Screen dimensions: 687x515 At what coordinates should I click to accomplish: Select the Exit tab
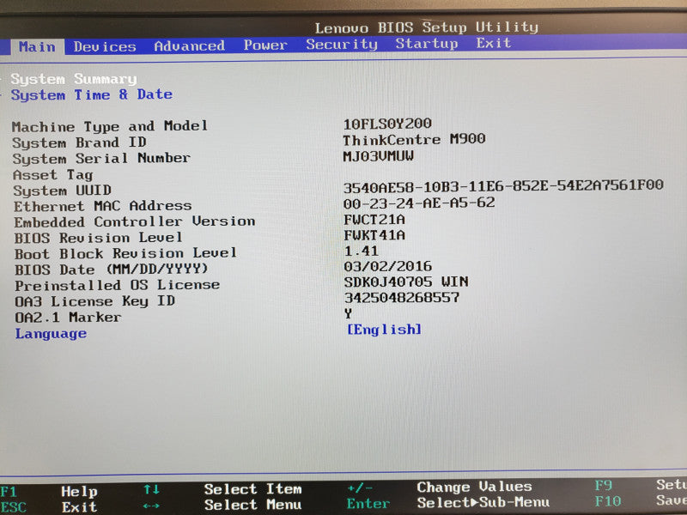click(494, 43)
